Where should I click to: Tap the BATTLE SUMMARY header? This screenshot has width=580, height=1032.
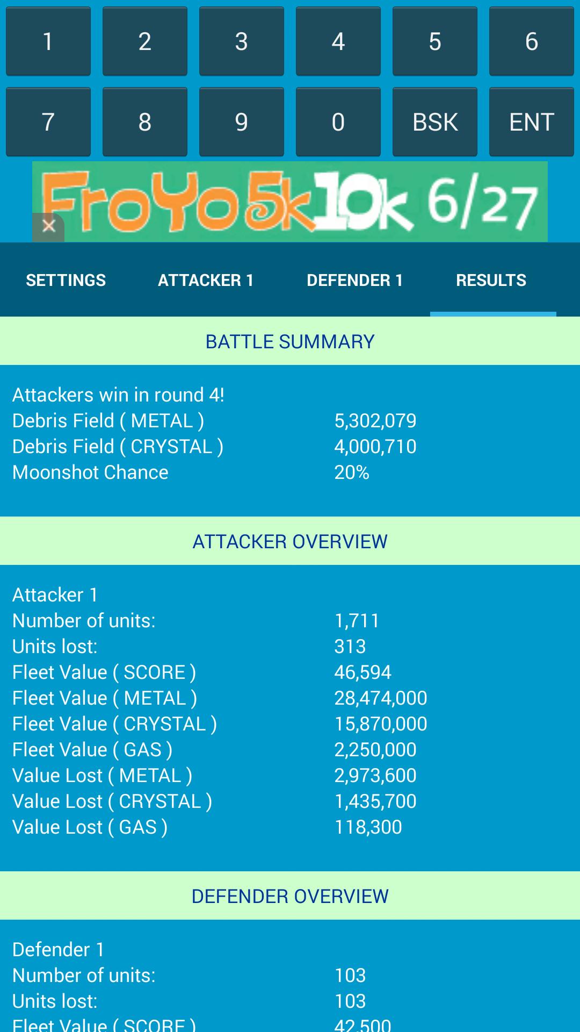290,340
